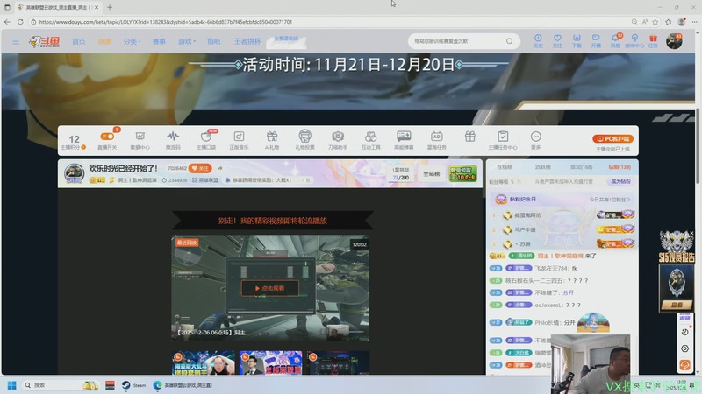Open 推流码 stream key icon
The image size is (702, 394).
point(173,140)
